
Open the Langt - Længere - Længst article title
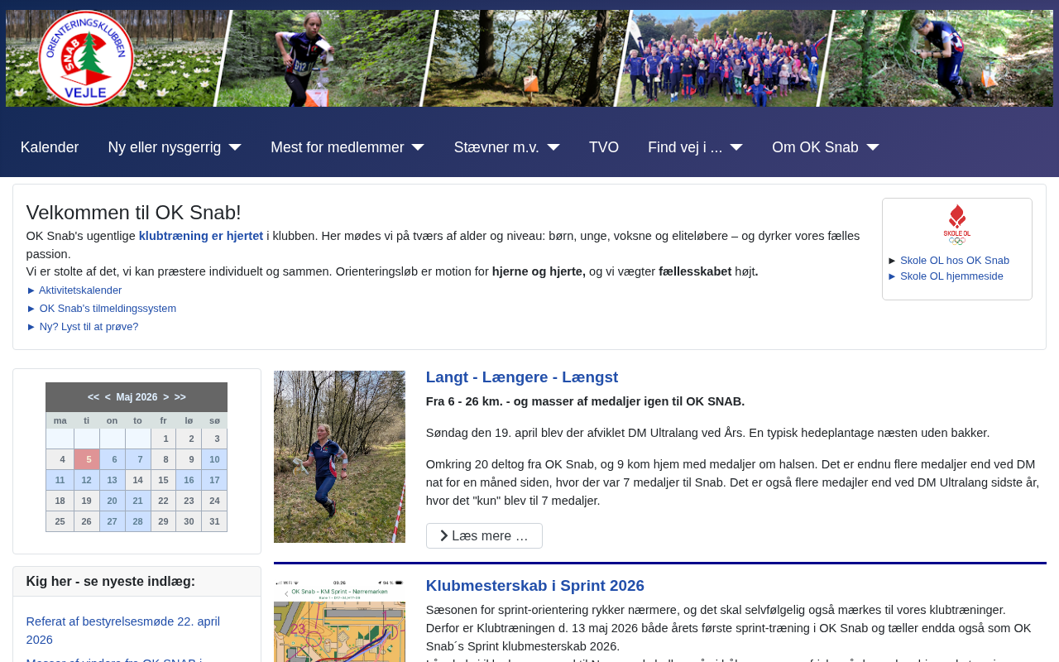(x=522, y=377)
